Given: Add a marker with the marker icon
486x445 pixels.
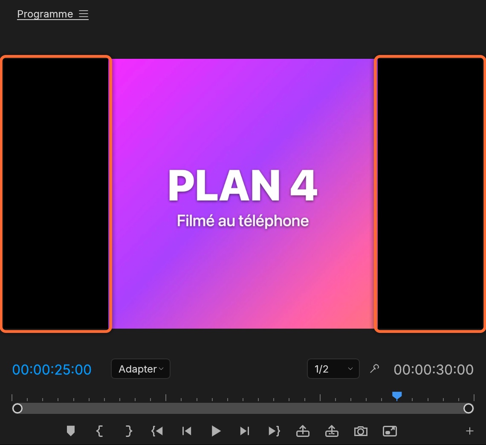Looking at the screenshot, I should [71, 431].
